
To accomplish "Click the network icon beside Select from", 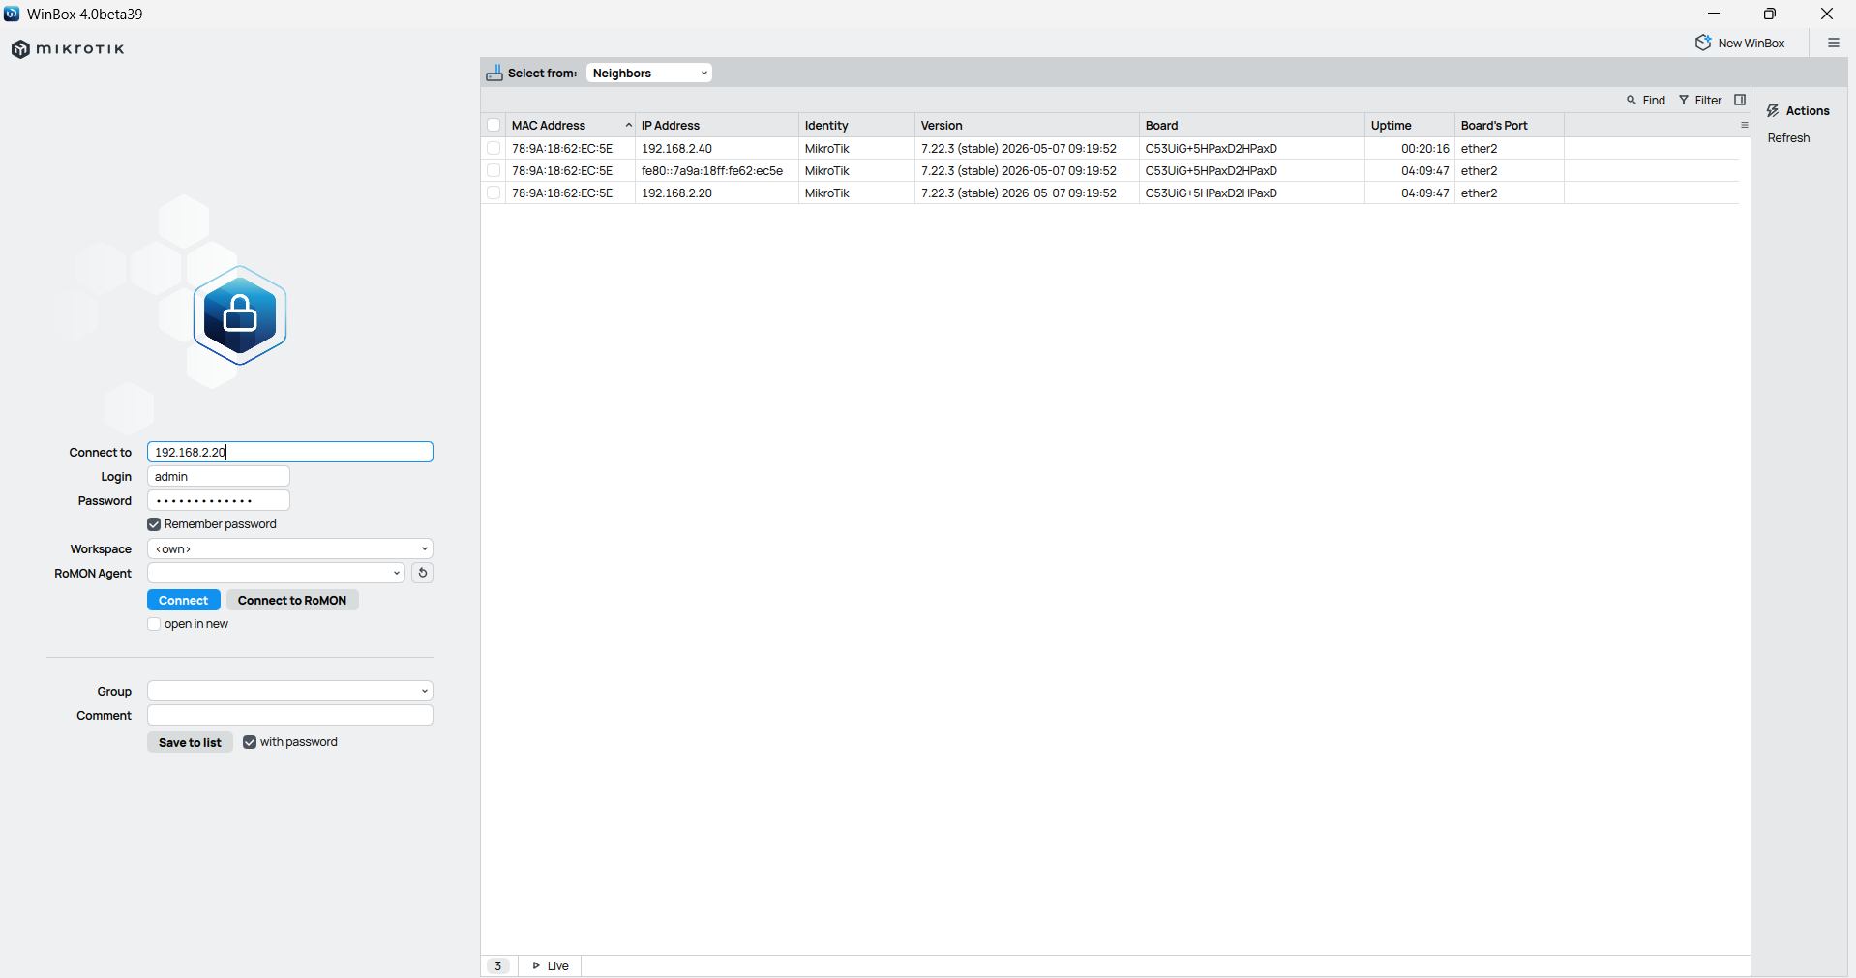I will click(x=494, y=73).
